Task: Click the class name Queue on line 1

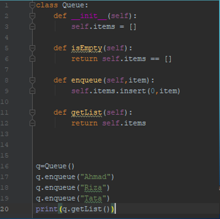Action: [73, 5]
